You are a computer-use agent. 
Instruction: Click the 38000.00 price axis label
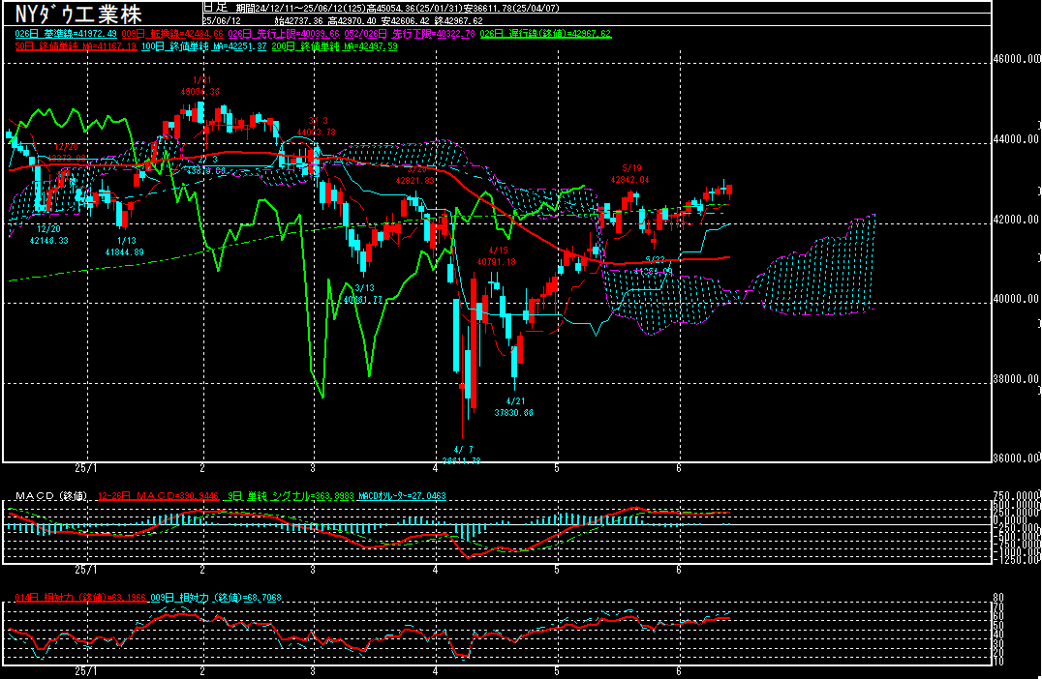coord(1017,378)
